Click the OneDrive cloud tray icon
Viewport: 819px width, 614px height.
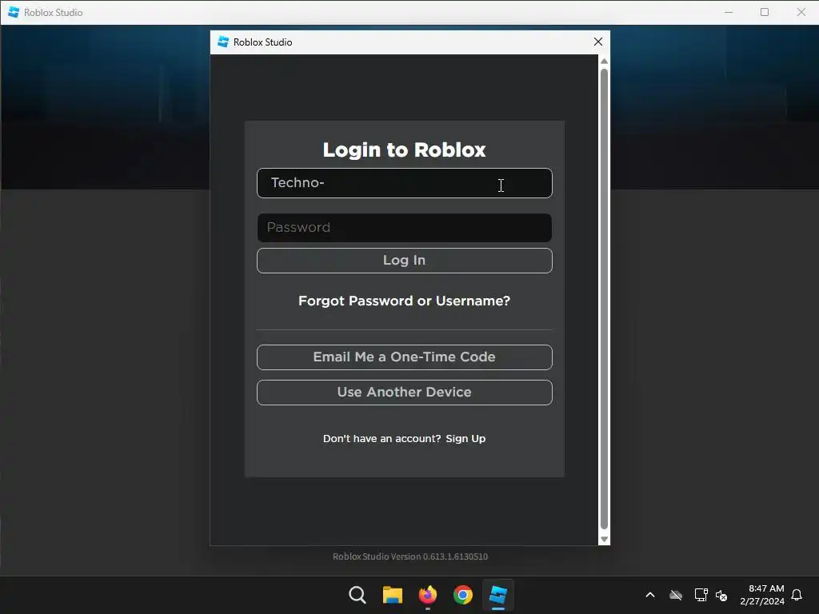(x=676, y=595)
